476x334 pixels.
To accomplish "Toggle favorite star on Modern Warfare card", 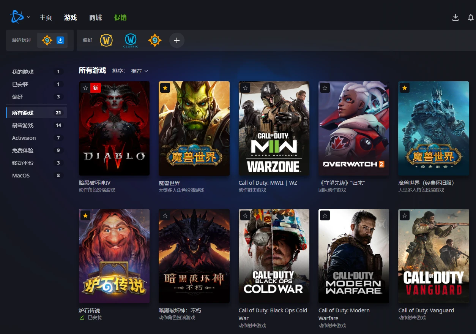I will pyautogui.click(x=325, y=215).
